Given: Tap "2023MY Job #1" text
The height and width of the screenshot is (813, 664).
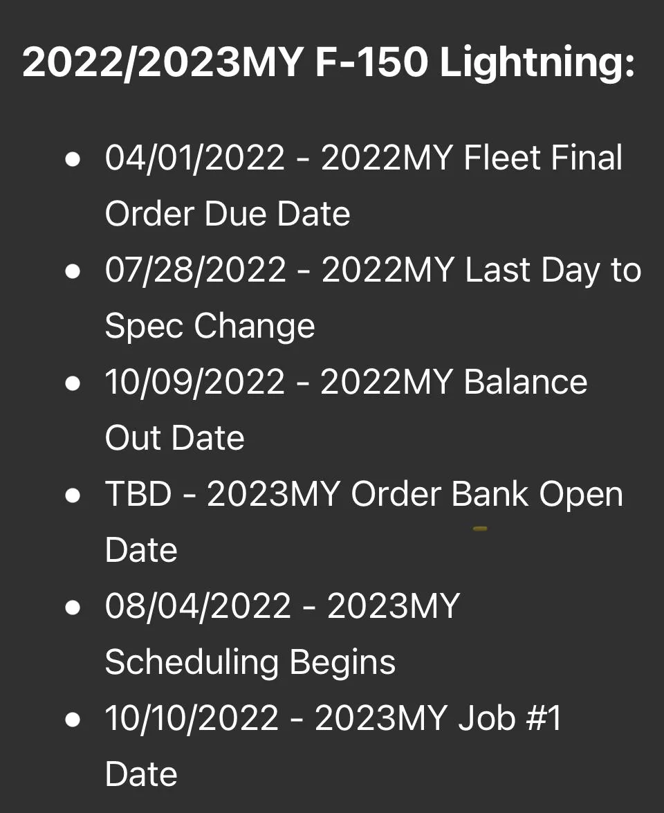Looking at the screenshot, I should 438,720.
